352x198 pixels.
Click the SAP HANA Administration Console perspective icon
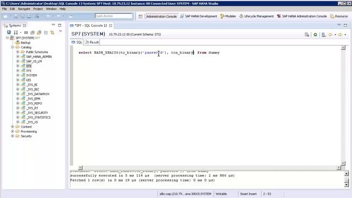[x=279, y=16]
